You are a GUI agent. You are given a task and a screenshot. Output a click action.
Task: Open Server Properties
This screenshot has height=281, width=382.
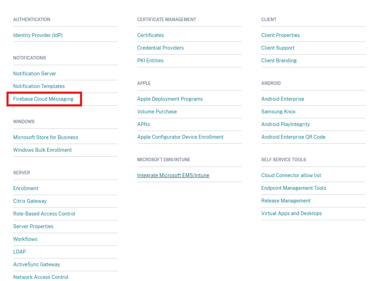[x=33, y=226]
